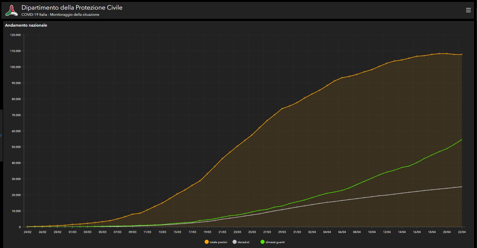The height and width of the screenshot is (248, 477).
Task: Click the 10.000 y-axis label
Action: (x=16, y=211)
